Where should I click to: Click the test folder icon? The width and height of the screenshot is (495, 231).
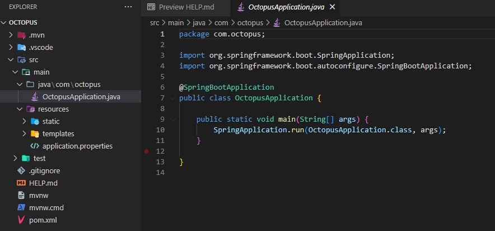coord(26,158)
